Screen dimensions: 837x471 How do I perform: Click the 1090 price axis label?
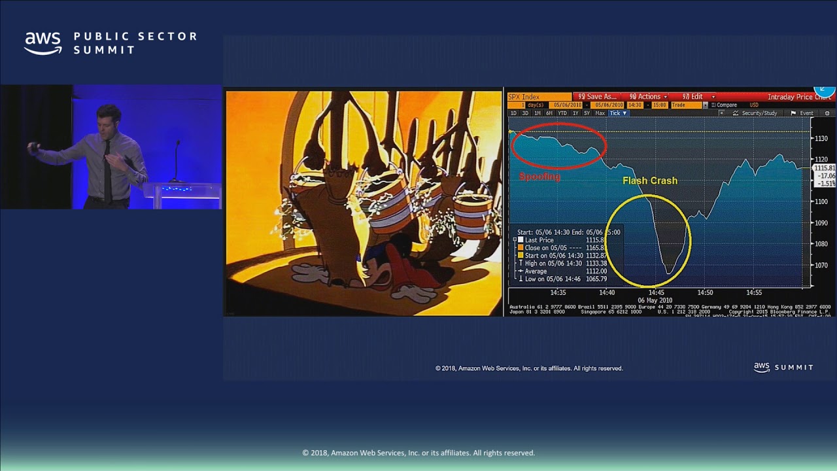coord(820,223)
